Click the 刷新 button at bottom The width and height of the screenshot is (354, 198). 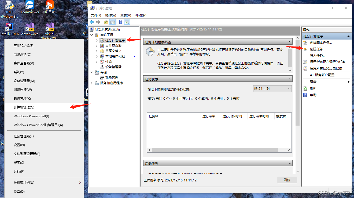pyautogui.click(x=287, y=180)
